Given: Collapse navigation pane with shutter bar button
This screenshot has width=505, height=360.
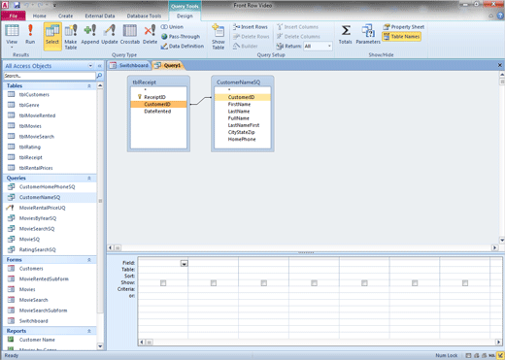Looking at the screenshot, I should pos(99,66).
